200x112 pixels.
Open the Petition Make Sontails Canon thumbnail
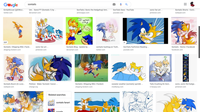point(50,68)
